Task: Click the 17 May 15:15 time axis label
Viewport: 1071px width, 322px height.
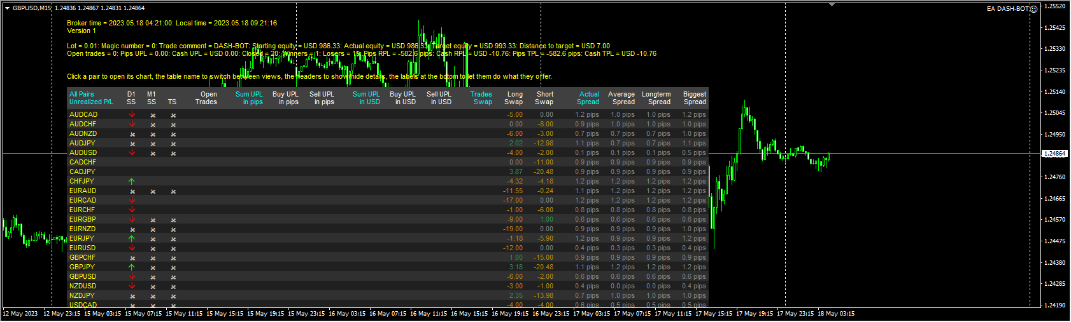Action: click(714, 314)
